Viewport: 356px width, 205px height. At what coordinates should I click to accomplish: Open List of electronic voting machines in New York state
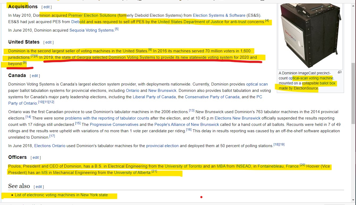click(x=61, y=195)
